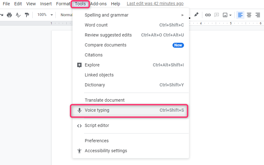The height and width of the screenshot is (165, 264).
Task: Select Word count menu entry
Action: click(131, 25)
